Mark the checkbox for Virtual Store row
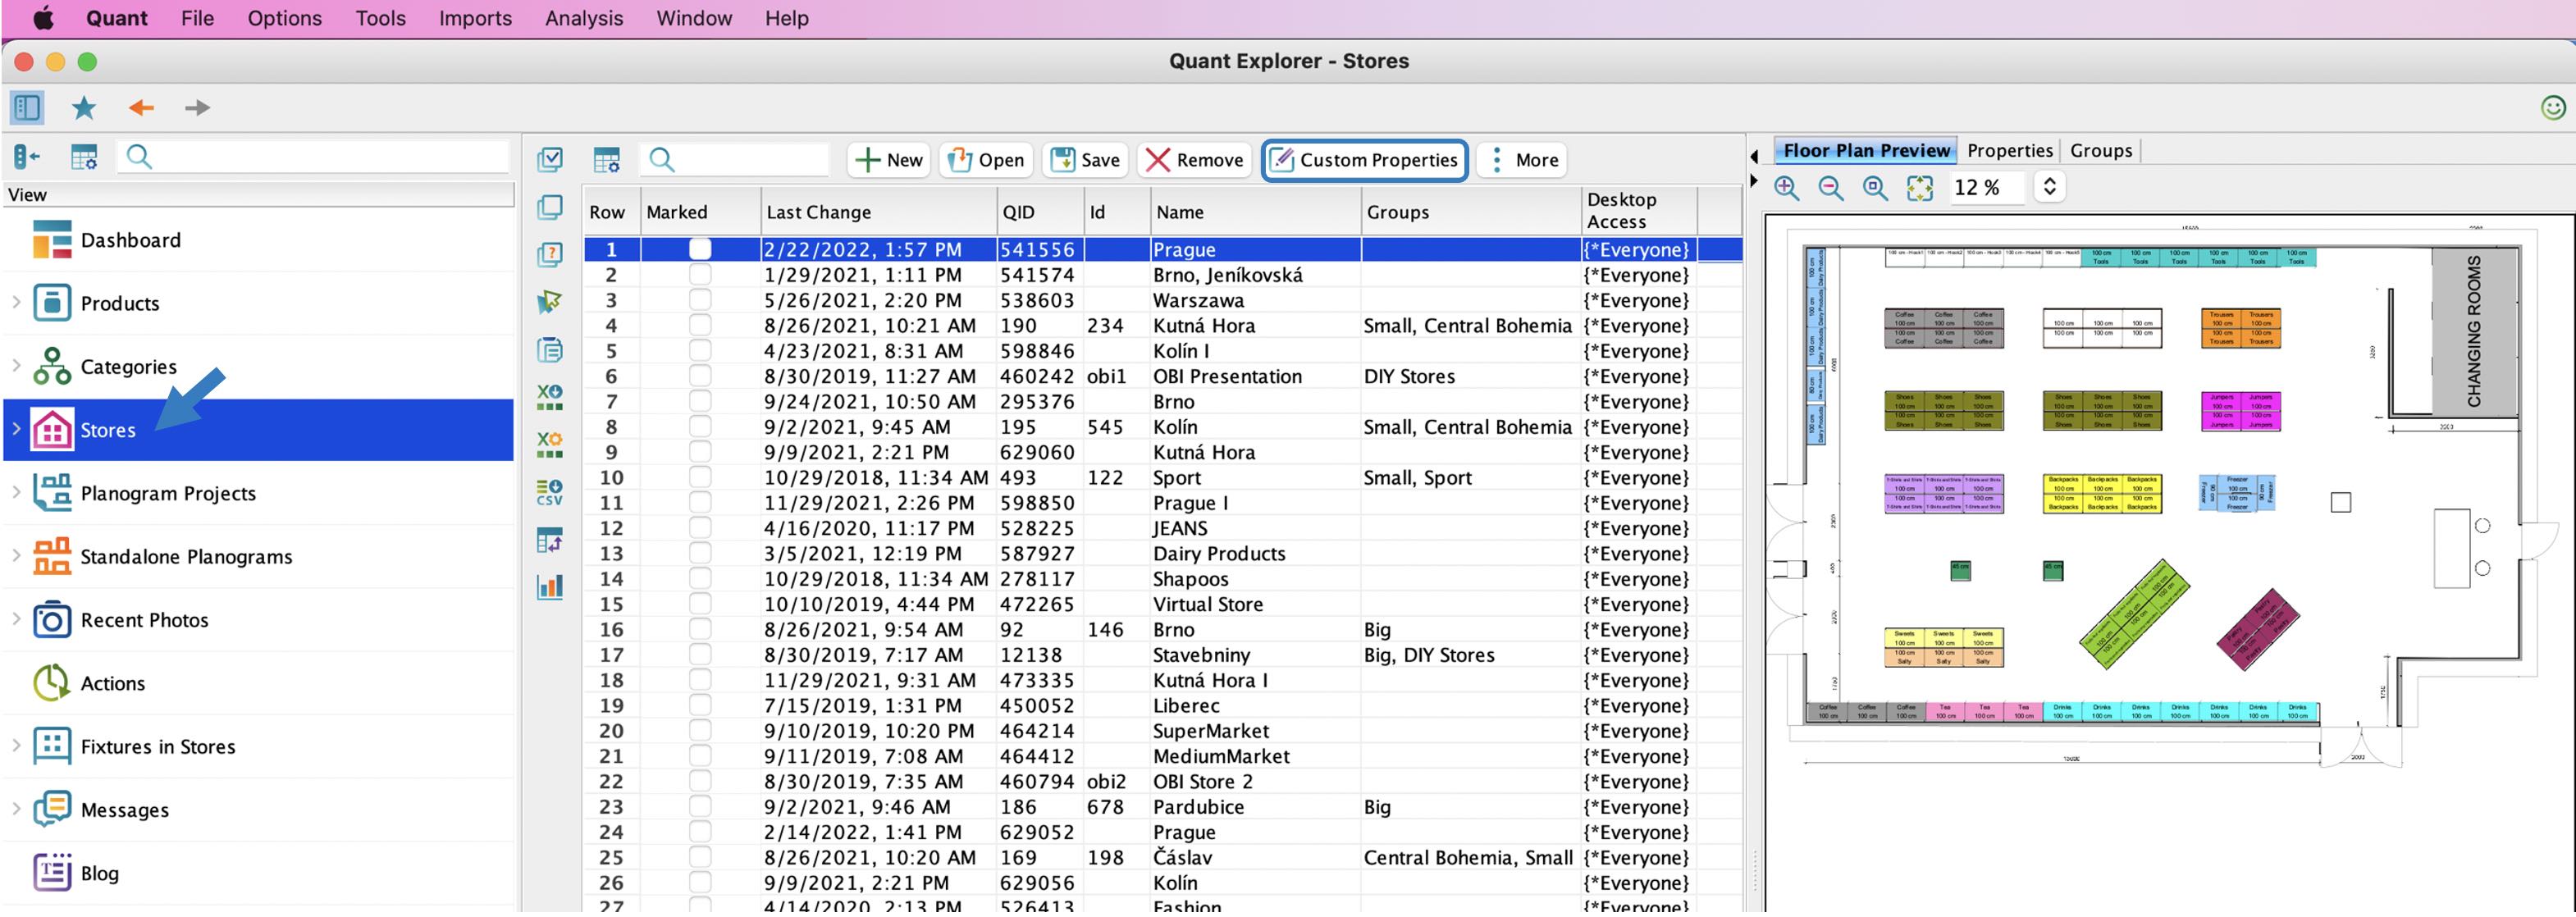 point(700,604)
